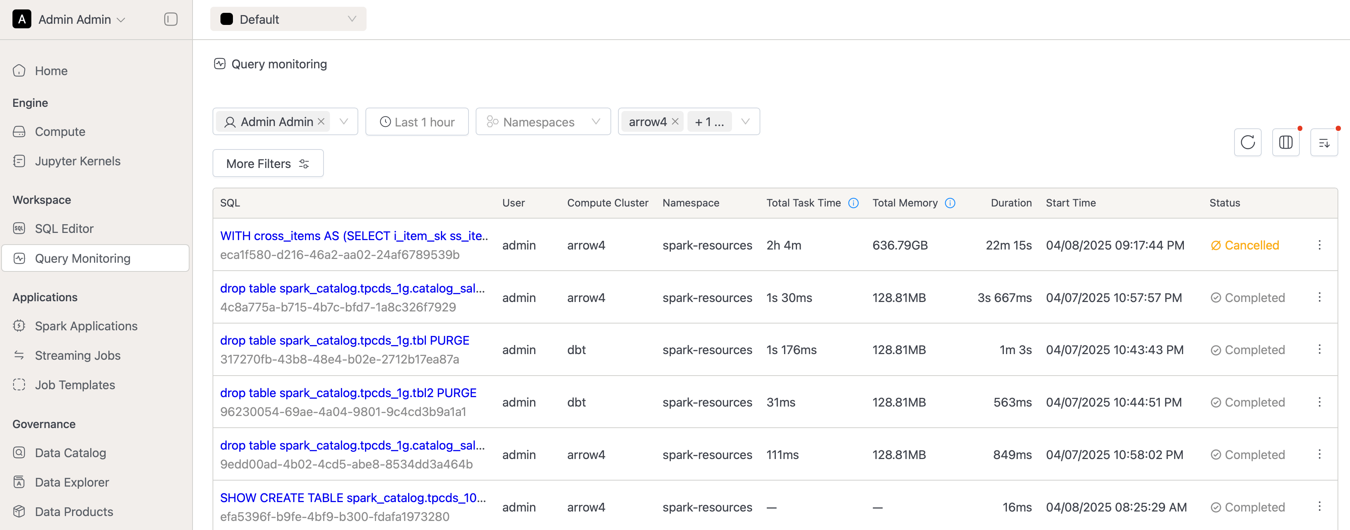Go to Home in sidebar
This screenshot has width=1350, height=530.
[95, 71]
